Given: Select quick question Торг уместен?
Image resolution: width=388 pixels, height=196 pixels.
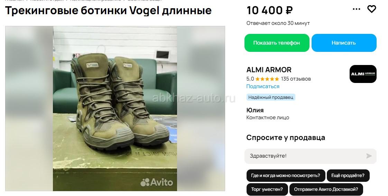Looking at the screenshot, I should [267, 189].
